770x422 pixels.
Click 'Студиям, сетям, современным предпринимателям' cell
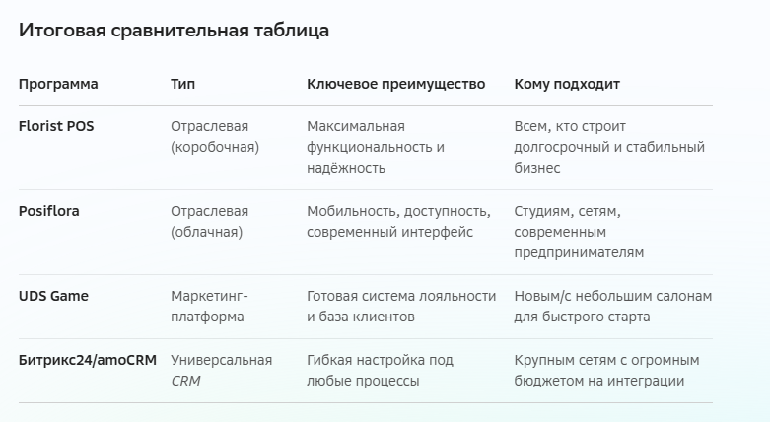coord(579,232)
